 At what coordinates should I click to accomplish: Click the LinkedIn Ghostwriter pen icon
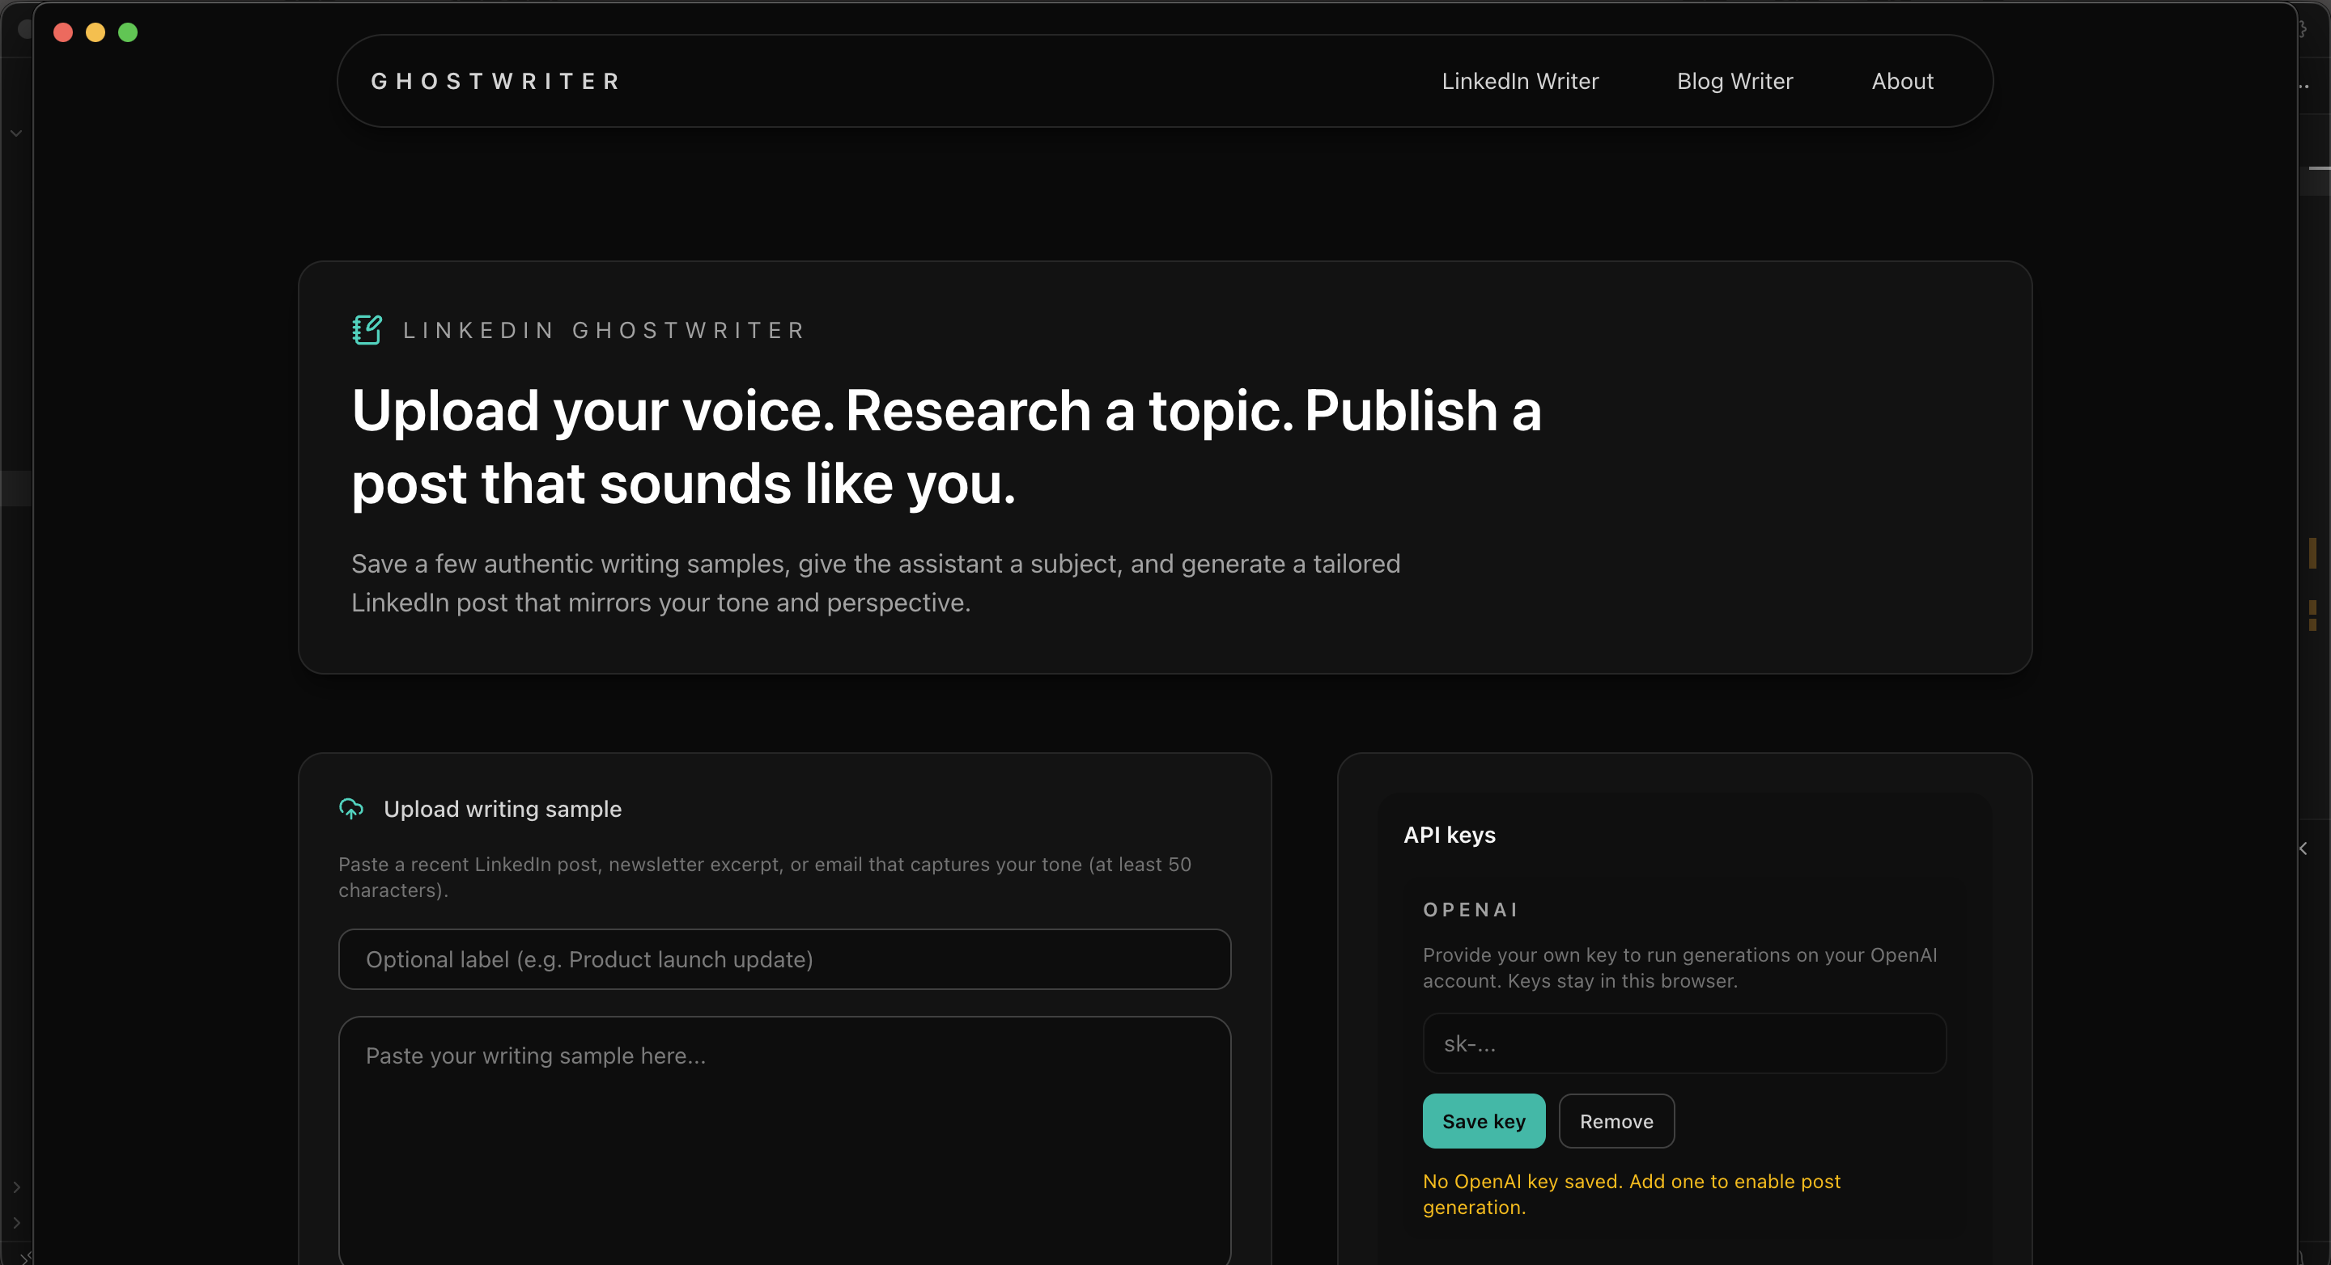tap(367, 329)
